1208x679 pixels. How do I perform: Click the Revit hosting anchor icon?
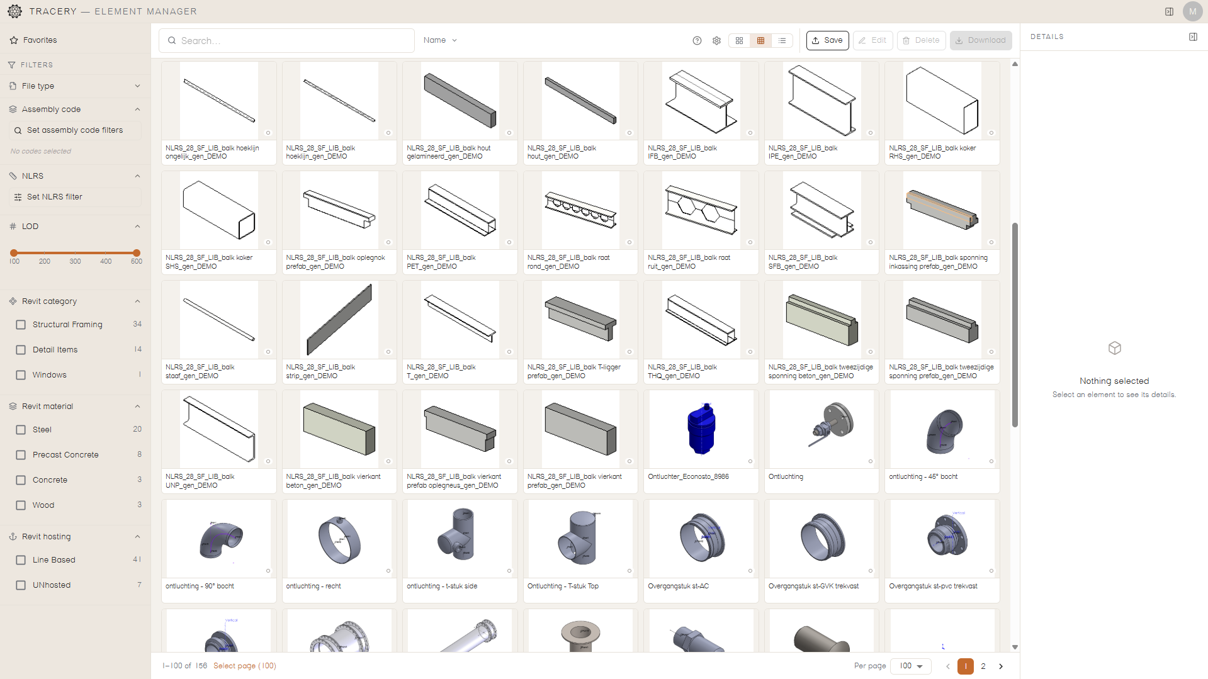pyautogui.click(x=13, y=537)
